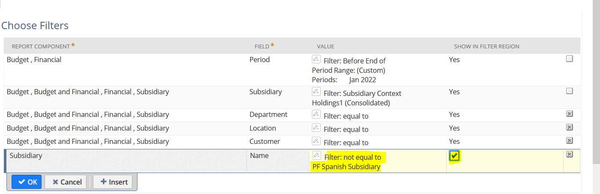Edit the Department filter value via pencil icon
The width and height of the screenshot is (600, 194).
316,114
